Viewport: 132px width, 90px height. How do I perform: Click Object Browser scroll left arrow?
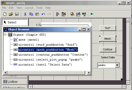click(5, 73)
